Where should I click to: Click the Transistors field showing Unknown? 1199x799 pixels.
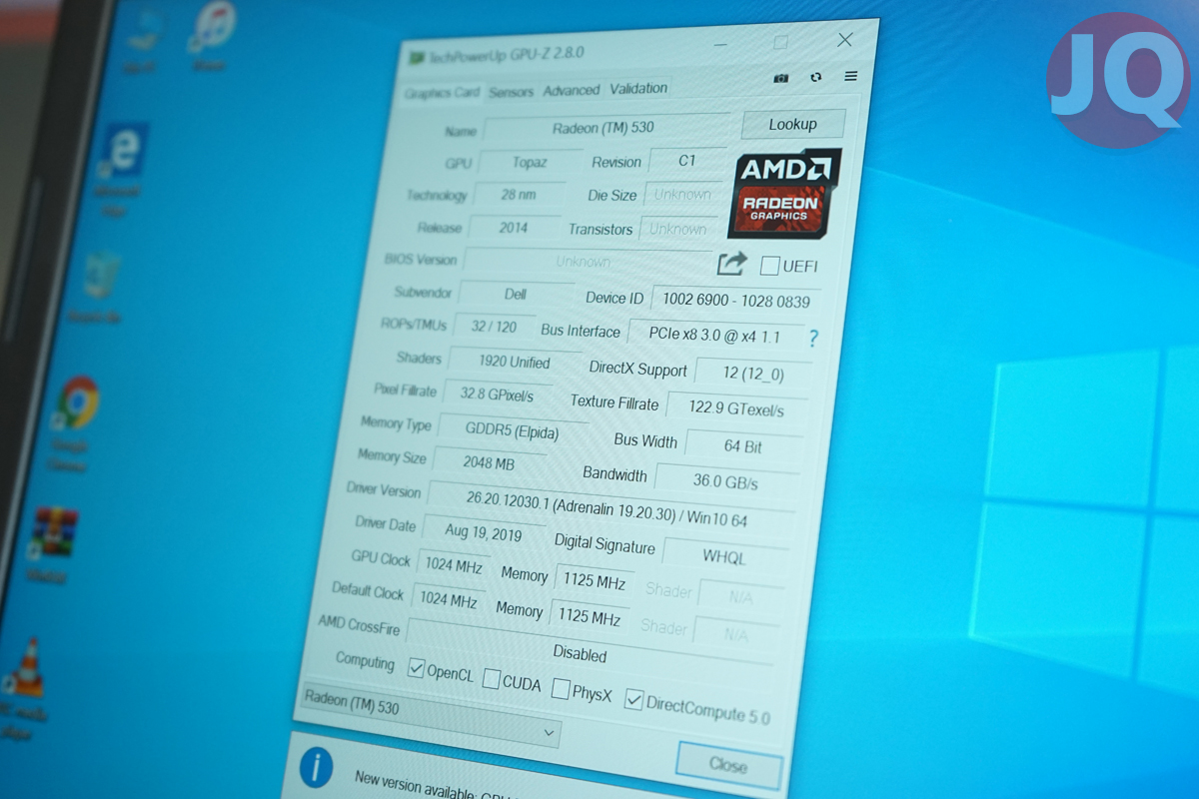[x=678, y=229]
